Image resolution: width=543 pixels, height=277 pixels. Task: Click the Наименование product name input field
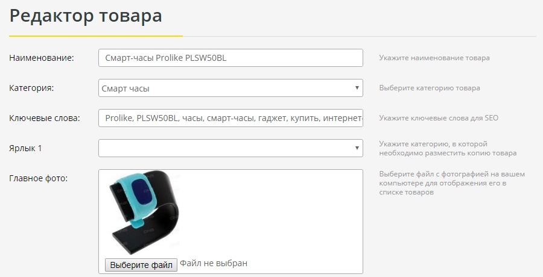[230, 58]
